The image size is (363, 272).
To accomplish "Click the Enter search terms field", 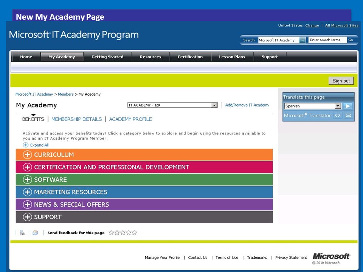I will click(x=327, y=40).
